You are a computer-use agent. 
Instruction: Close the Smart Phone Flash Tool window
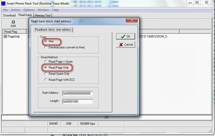(206, 2)
